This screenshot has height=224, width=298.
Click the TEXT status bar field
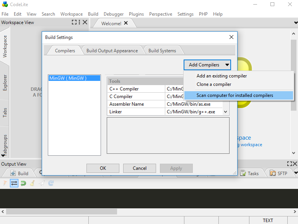(268, 220)
